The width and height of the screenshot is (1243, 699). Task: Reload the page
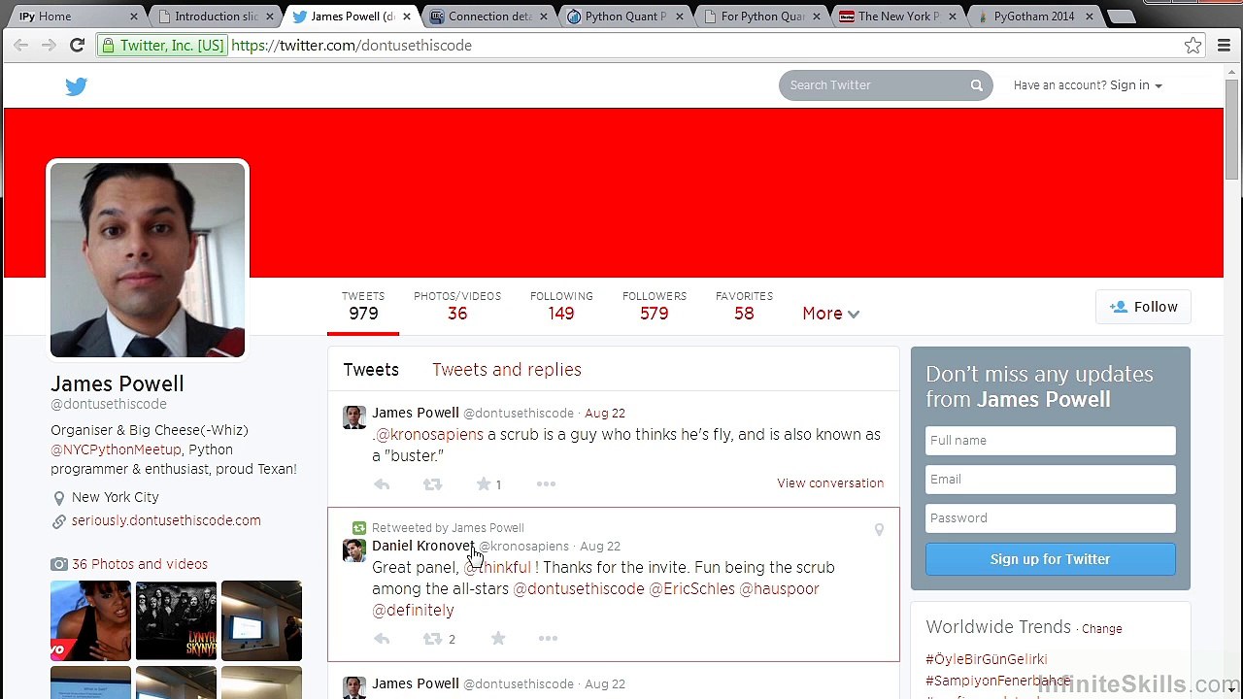(77, 46)
